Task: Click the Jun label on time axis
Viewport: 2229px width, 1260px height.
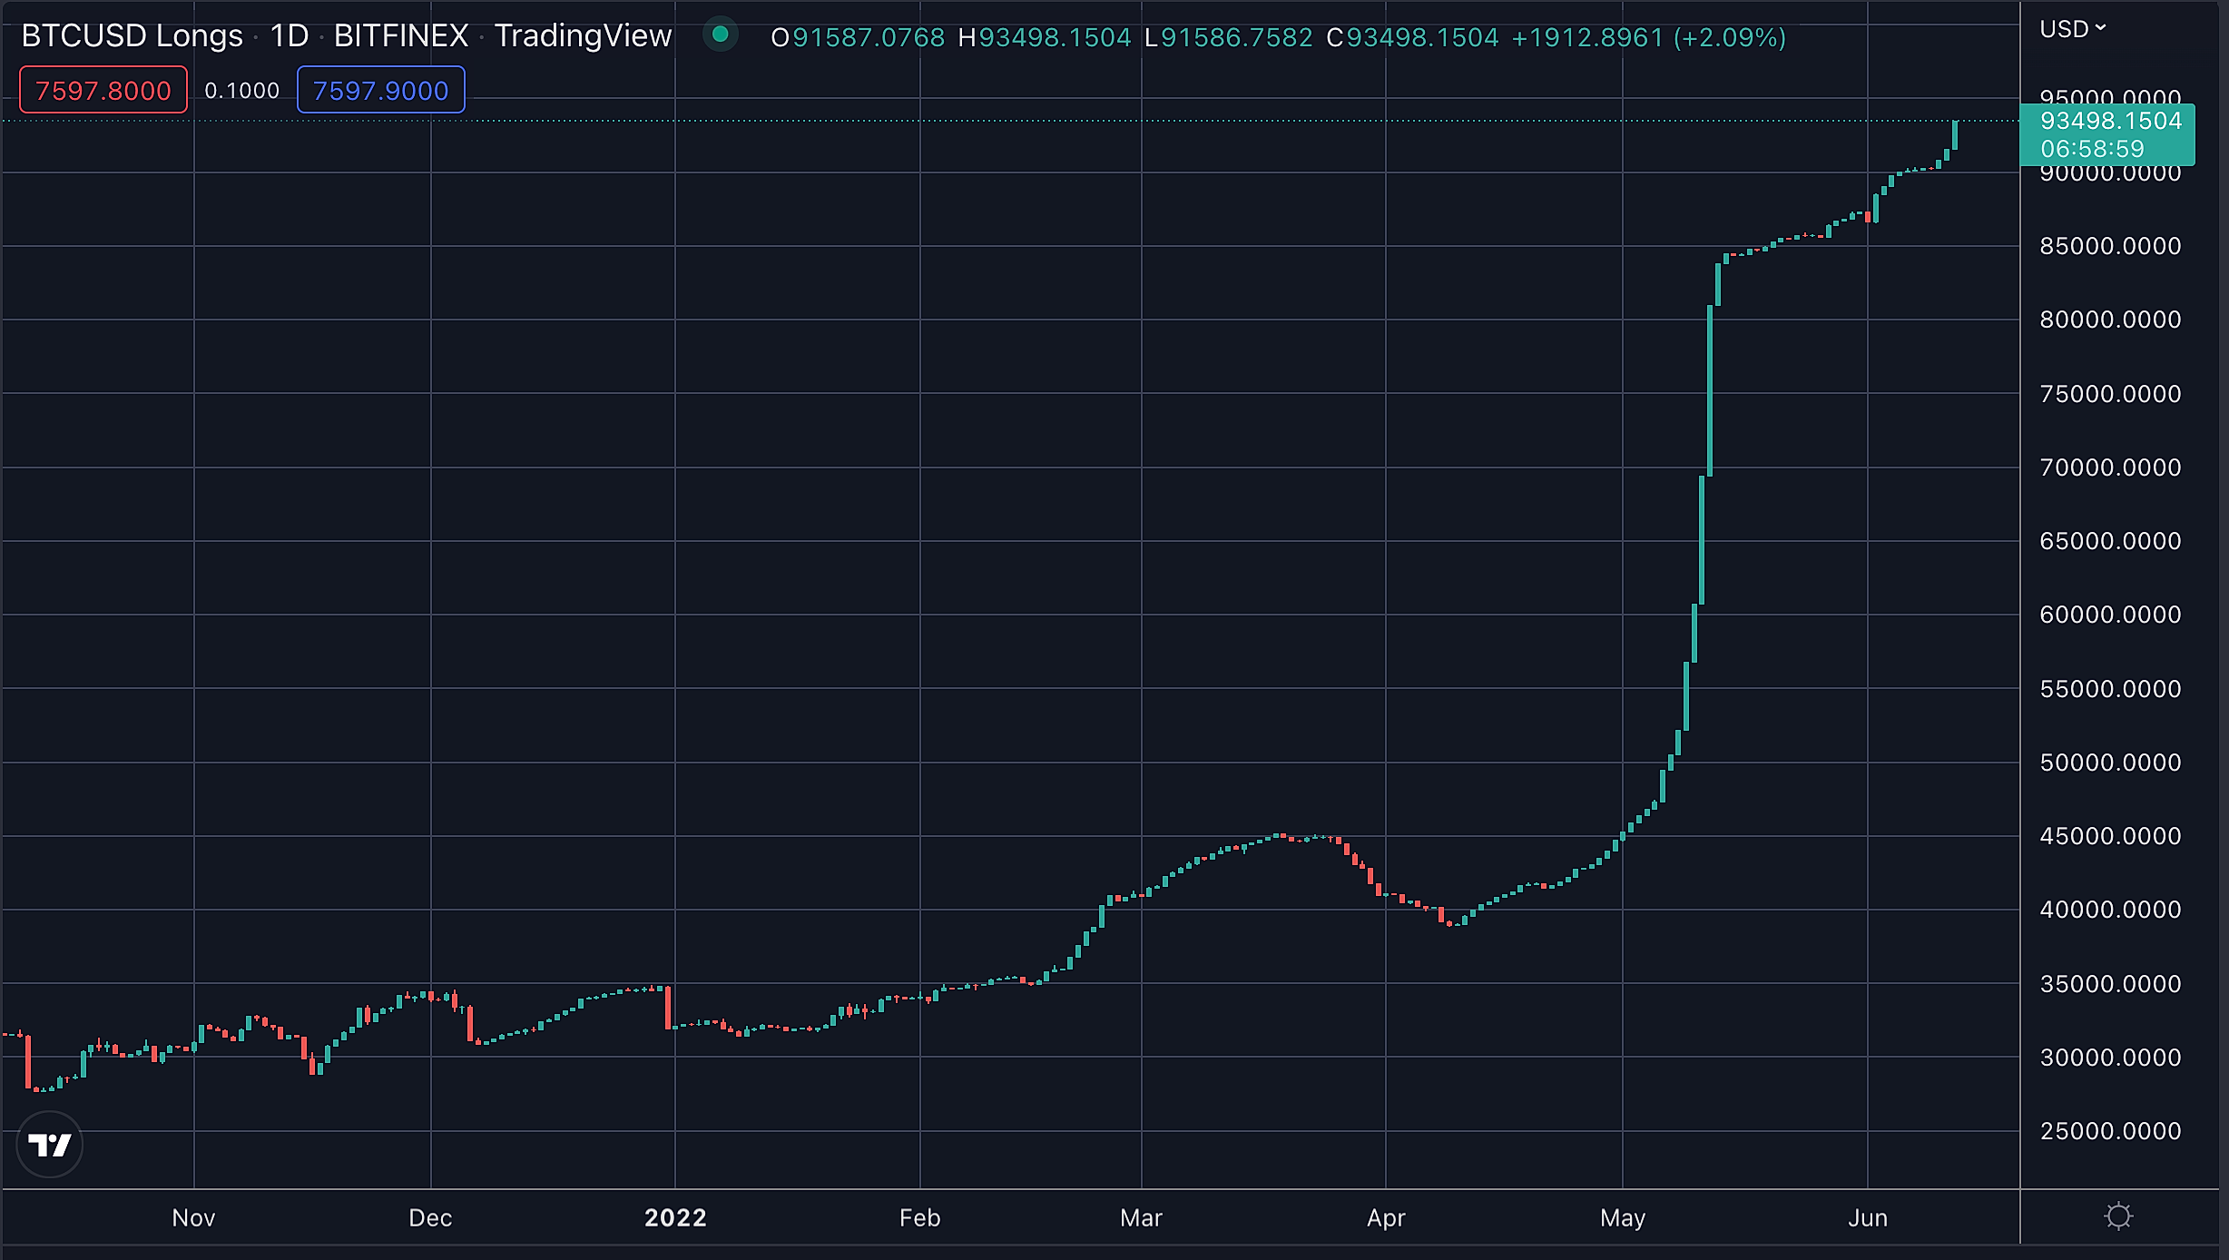Action: pos(1868,1217)
